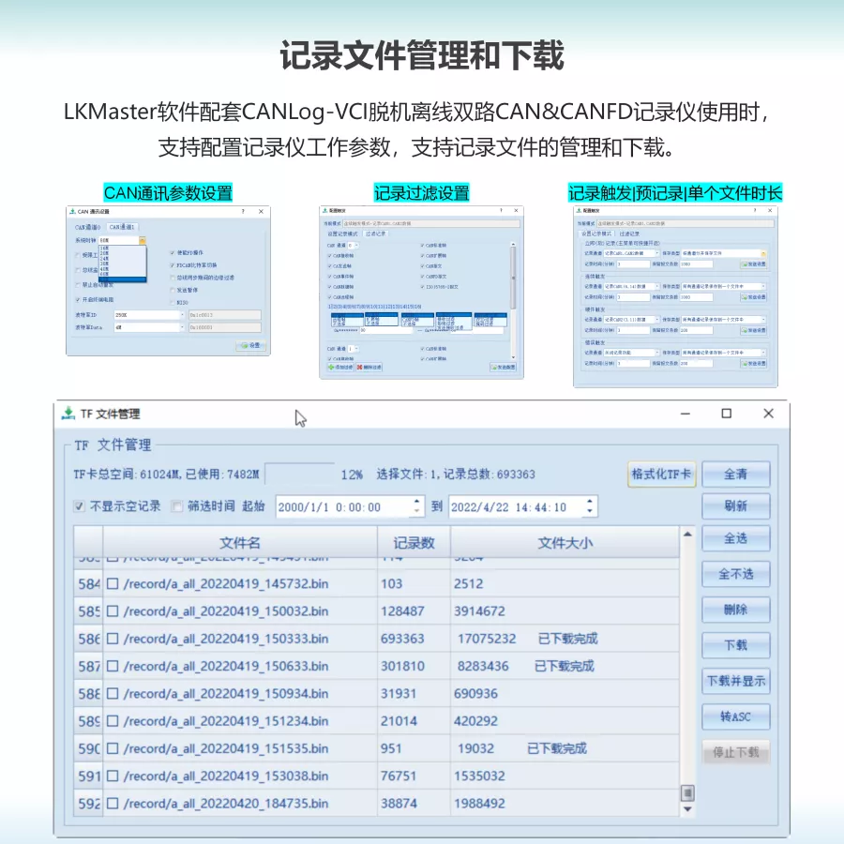Click the TF 文件管理 window title icon
This screenshot has height=844, width=844.
click(x=68, y=414)
